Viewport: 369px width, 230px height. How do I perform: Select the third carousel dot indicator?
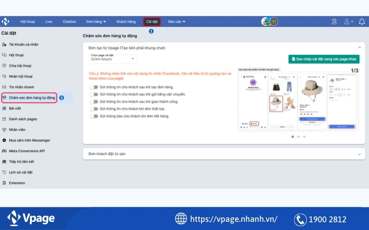pos(304,137)
